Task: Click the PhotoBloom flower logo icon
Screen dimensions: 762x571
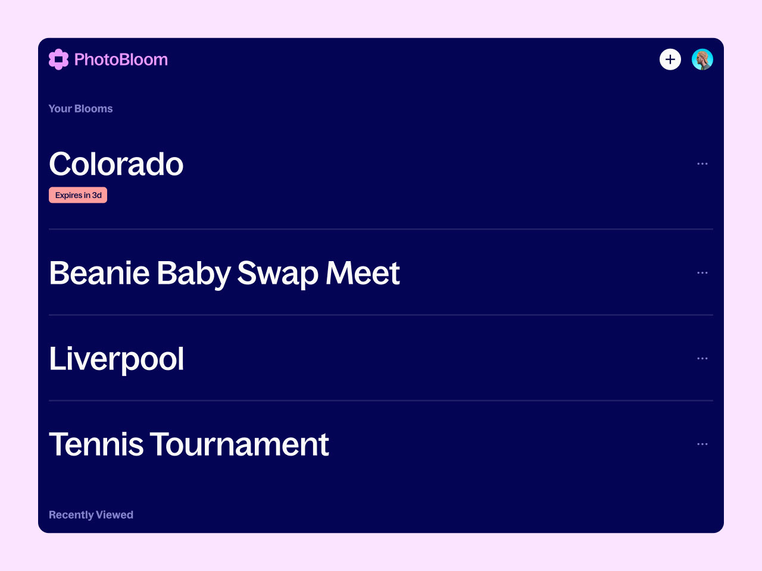Action: coord(58,59)
